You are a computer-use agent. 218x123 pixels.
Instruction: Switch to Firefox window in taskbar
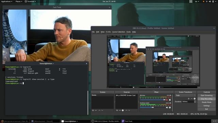coord(15,121)
